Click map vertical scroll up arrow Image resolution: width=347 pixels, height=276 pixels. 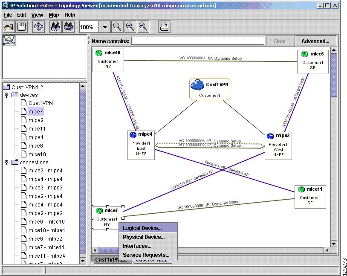click(x=334, y=50)
